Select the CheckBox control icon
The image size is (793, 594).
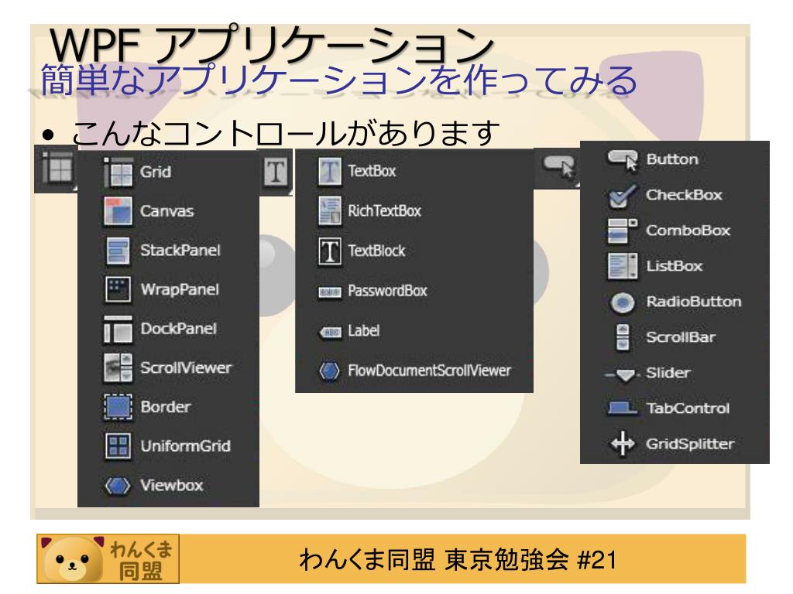623,196
